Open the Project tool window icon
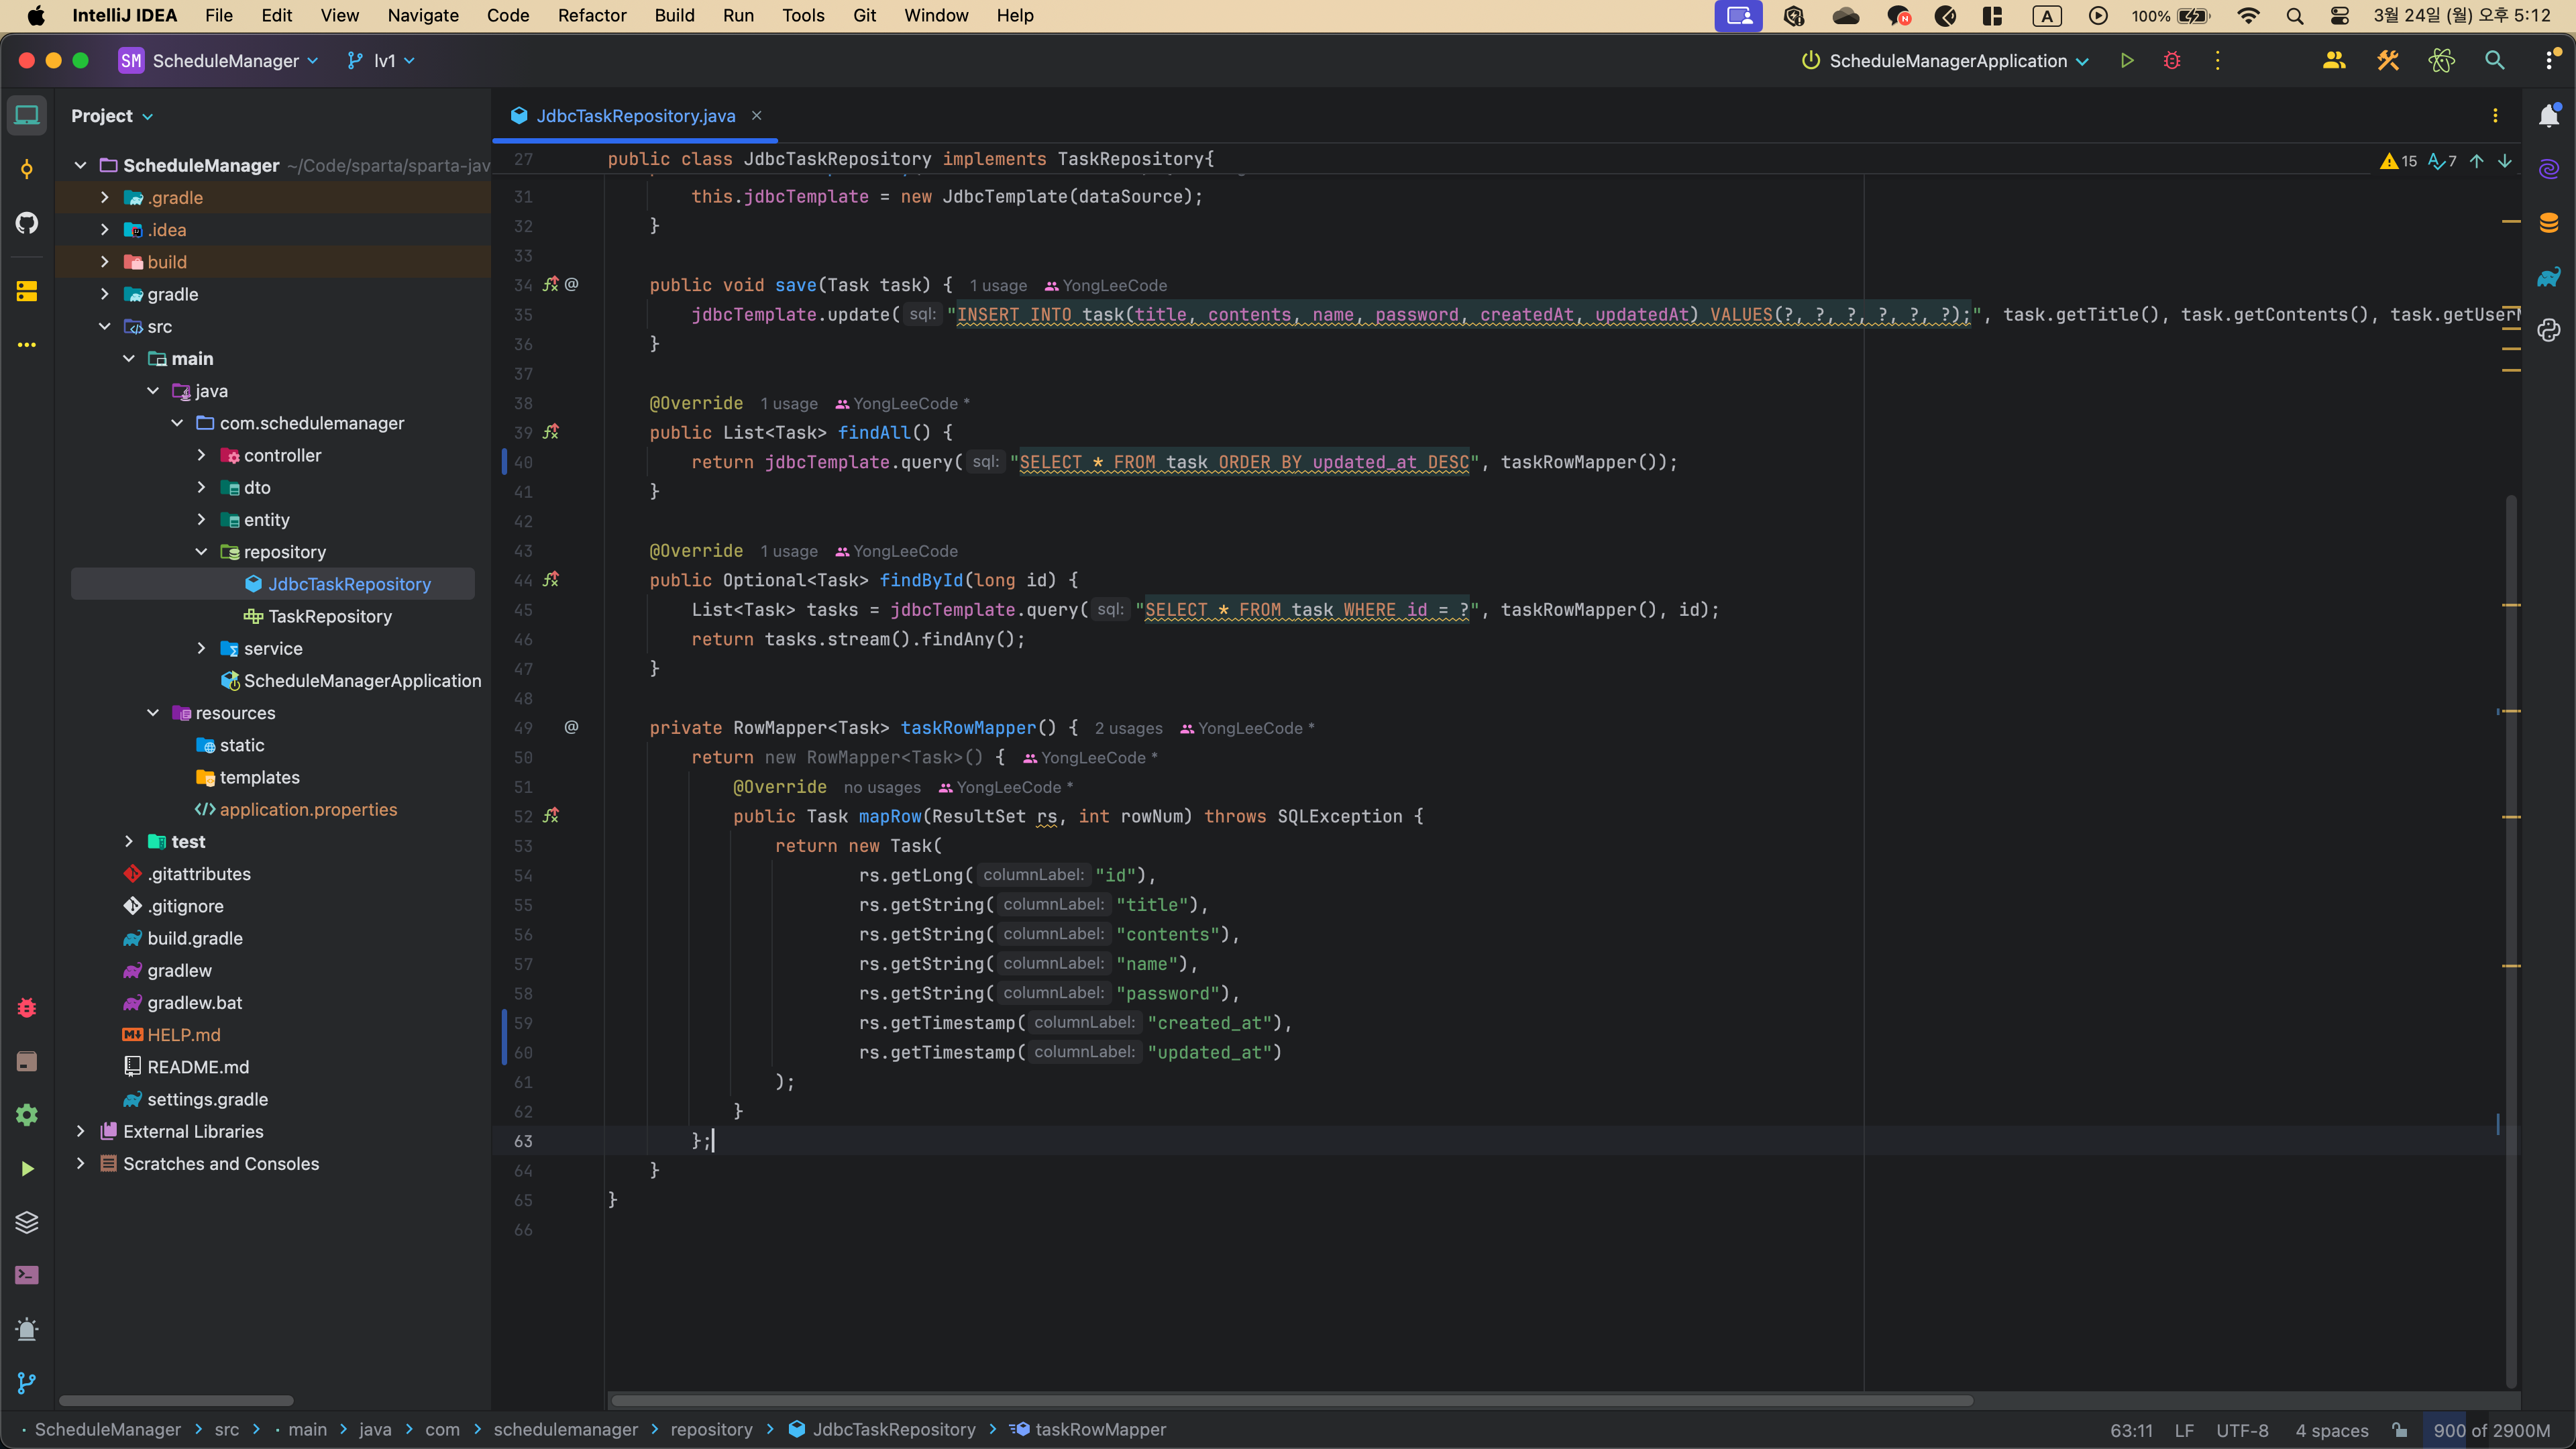Screen dimensions: 2576x1449 coord(27,116)
